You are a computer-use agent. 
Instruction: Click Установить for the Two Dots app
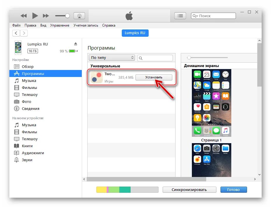coord(154,77)
